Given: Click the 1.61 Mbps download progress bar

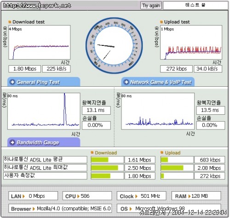Looking at the screenshot, I should click(107, 160).
